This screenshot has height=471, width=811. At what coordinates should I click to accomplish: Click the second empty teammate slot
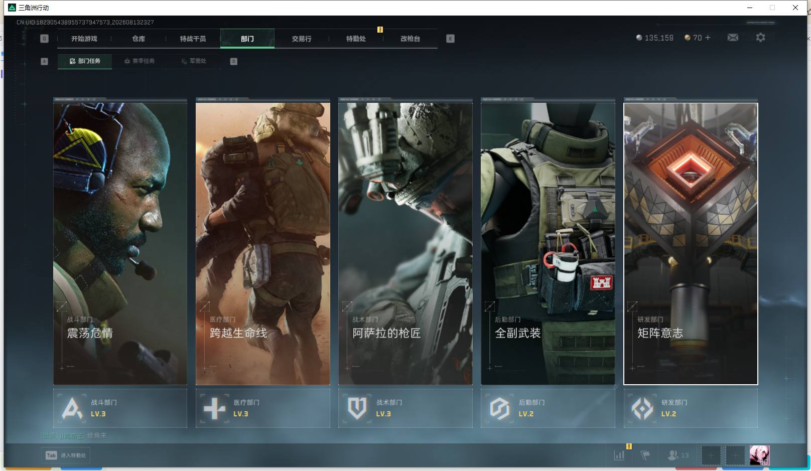(735, 455)
